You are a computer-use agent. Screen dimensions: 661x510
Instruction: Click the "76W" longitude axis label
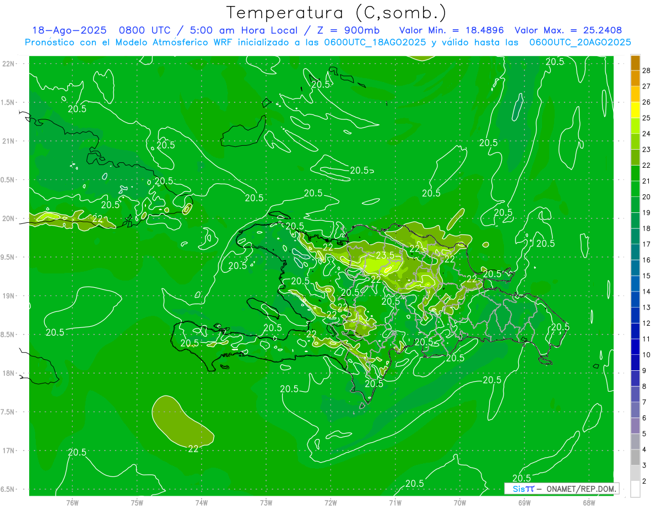coord(72,502)
